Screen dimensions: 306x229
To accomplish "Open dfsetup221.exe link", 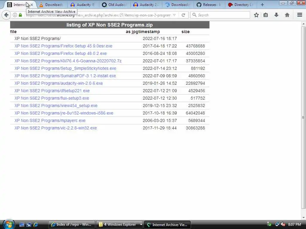I will [52, 91].
